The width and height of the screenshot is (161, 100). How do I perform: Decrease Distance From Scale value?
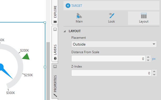tap(148, 60)
